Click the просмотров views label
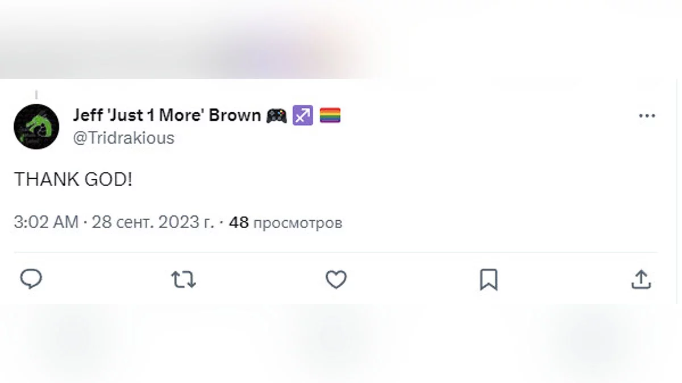 297,223
